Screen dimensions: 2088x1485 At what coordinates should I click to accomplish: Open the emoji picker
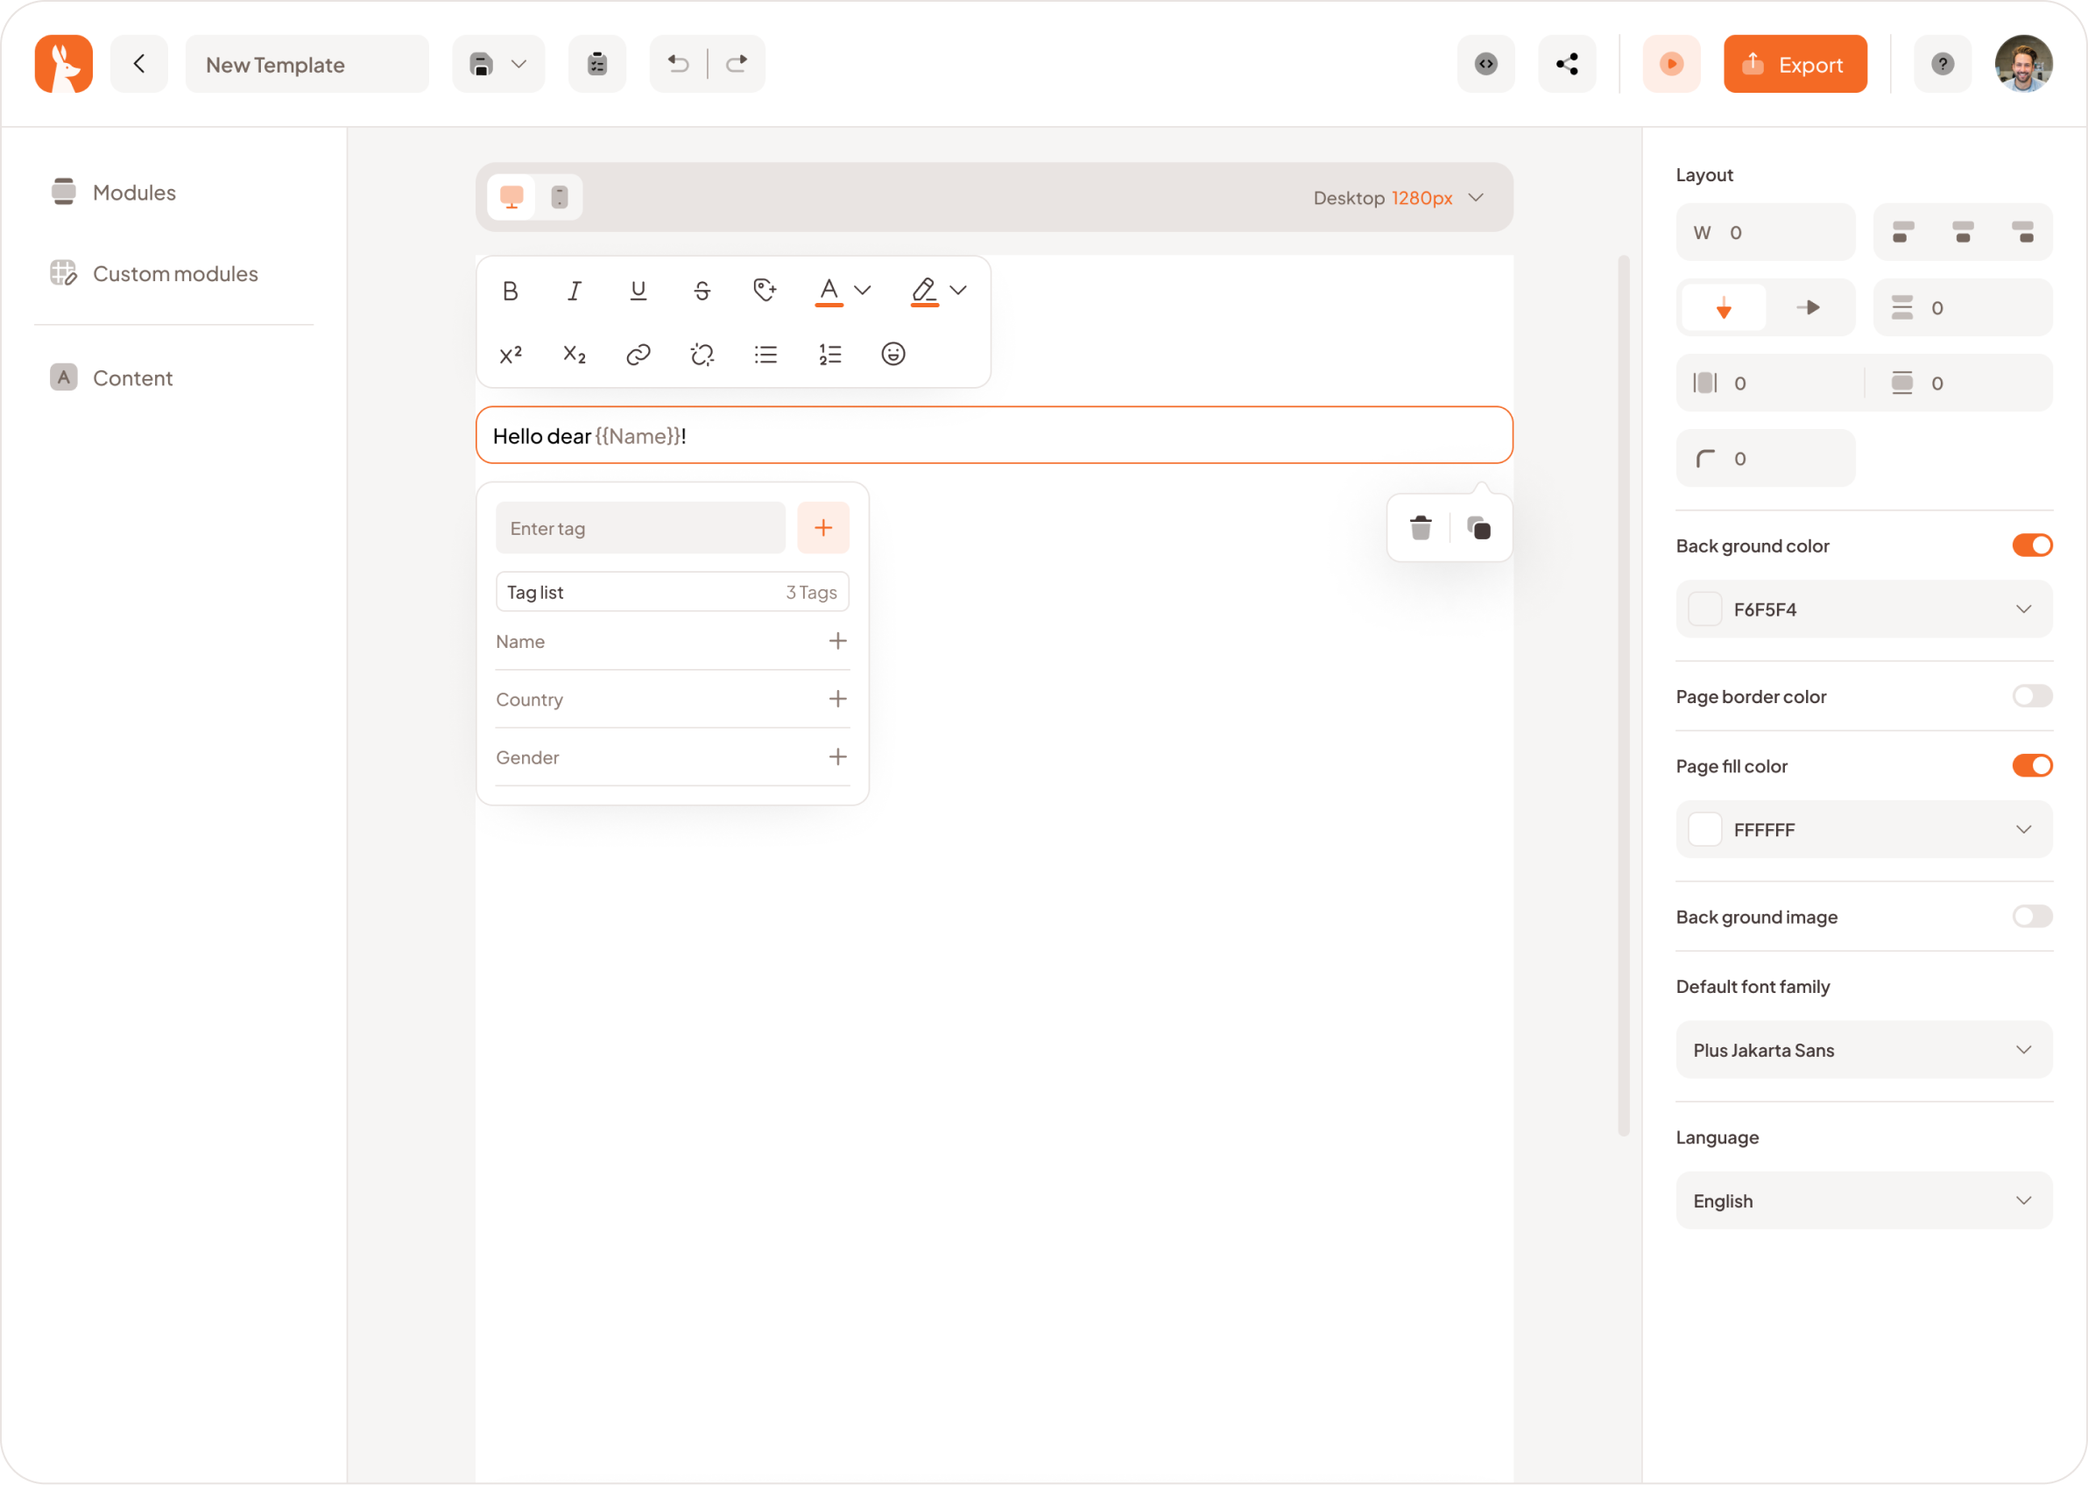(x=893, y=355)
